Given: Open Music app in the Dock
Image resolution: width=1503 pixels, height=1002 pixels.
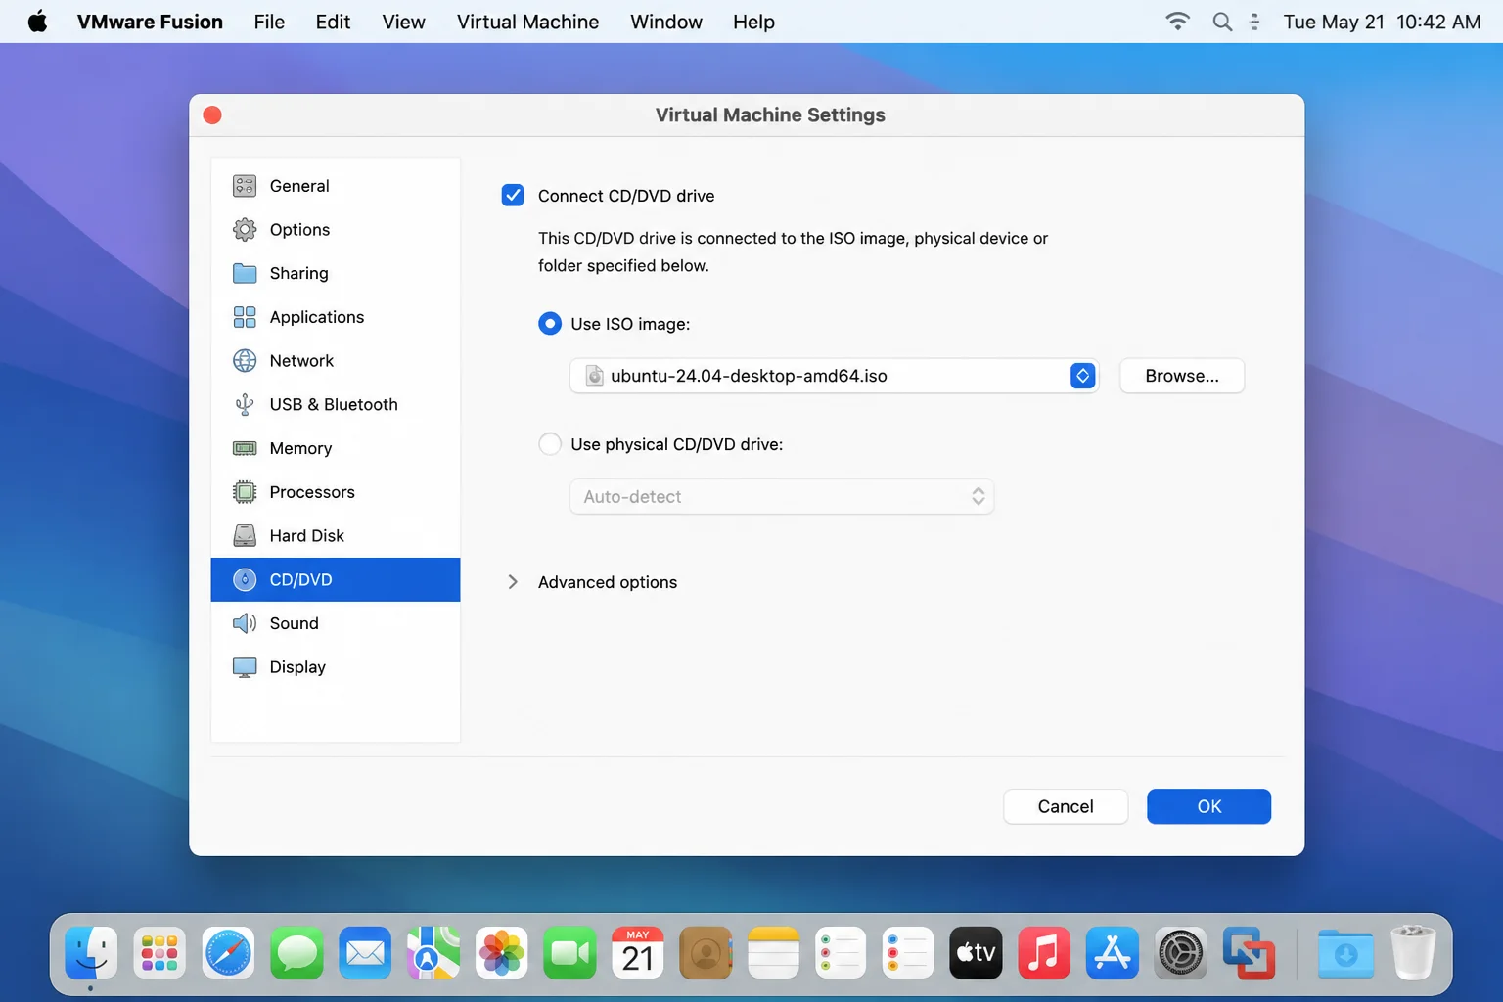Looking at the screenshot, I should 1044,953.
